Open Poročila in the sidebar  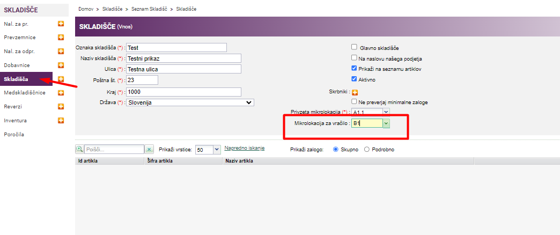click(x=15, y=135)
